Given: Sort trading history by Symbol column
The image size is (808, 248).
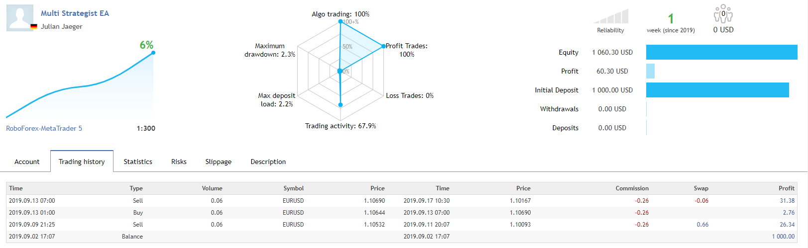Looking at the screenshot, I should (293, 188).
